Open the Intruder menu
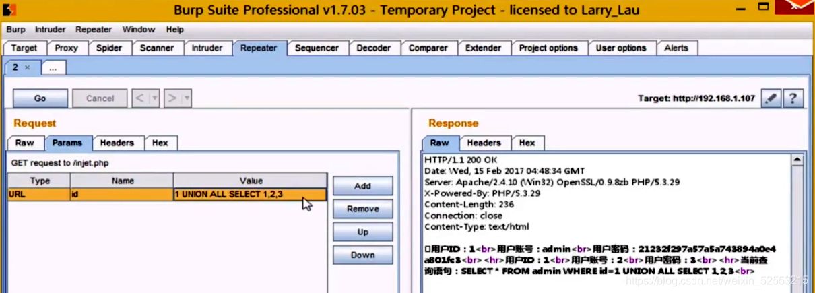This screenshot has height=293, width=815. tap(51, 30)
